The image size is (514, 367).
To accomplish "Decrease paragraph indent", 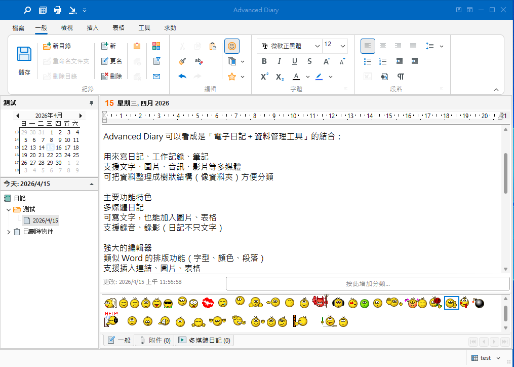I will tap(399, 61).
